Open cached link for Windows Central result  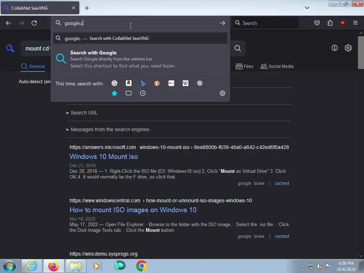(282, 236)
